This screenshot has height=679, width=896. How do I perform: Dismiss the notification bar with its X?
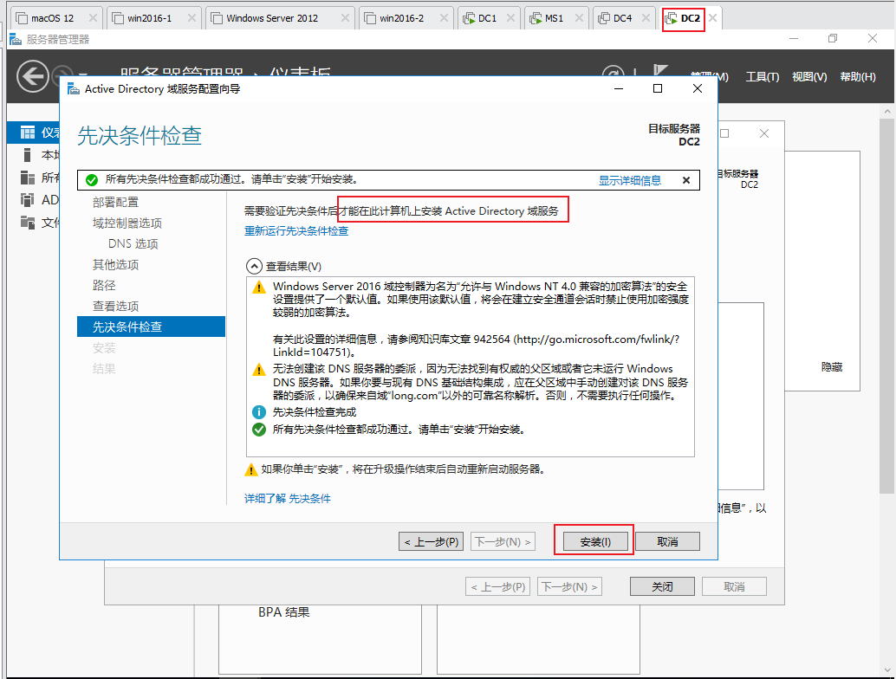pyautogui.click(x=686, y=180)
